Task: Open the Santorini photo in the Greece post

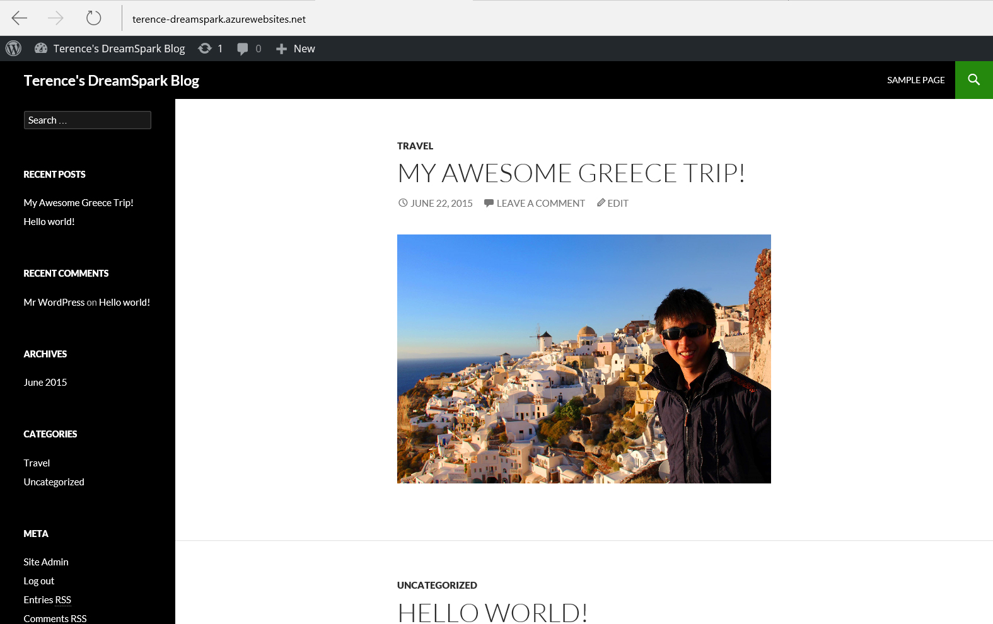Action: pos(584,359)
